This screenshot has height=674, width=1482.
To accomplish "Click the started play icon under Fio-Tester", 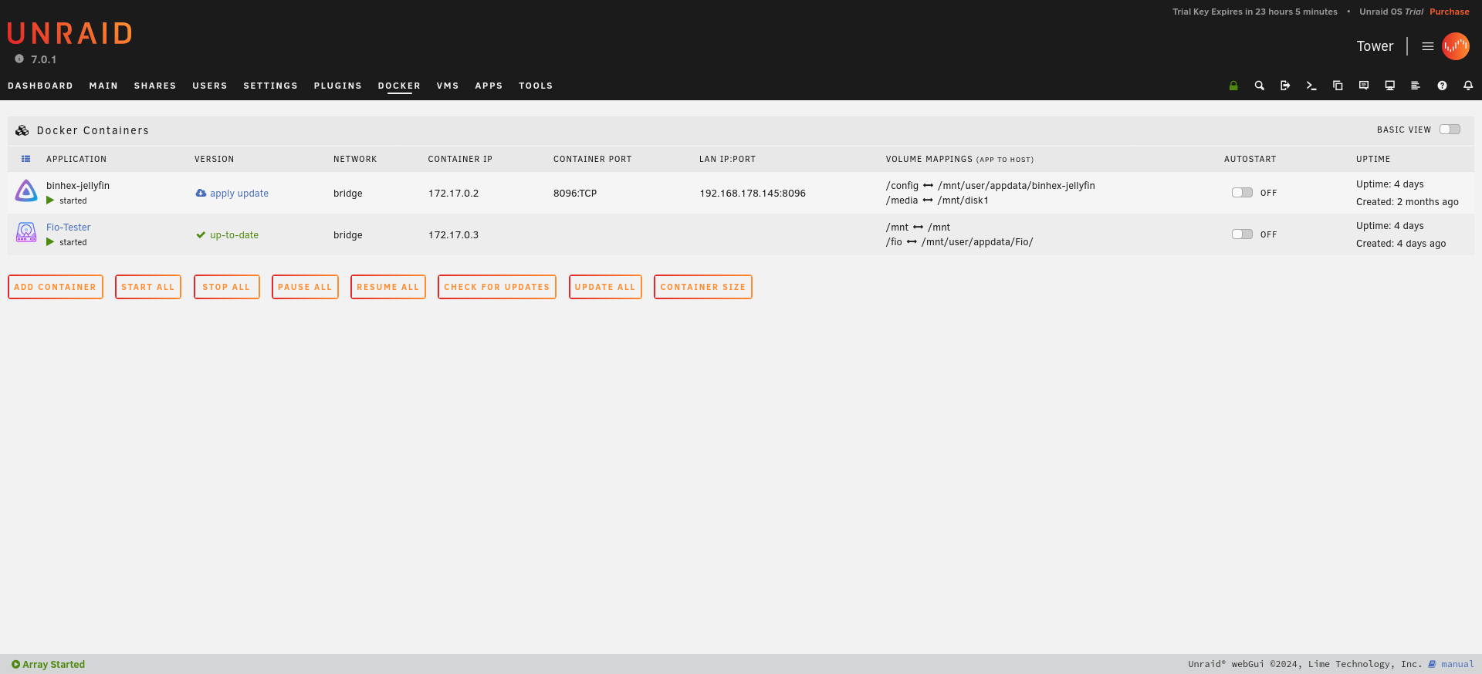I will coord(50,242).
